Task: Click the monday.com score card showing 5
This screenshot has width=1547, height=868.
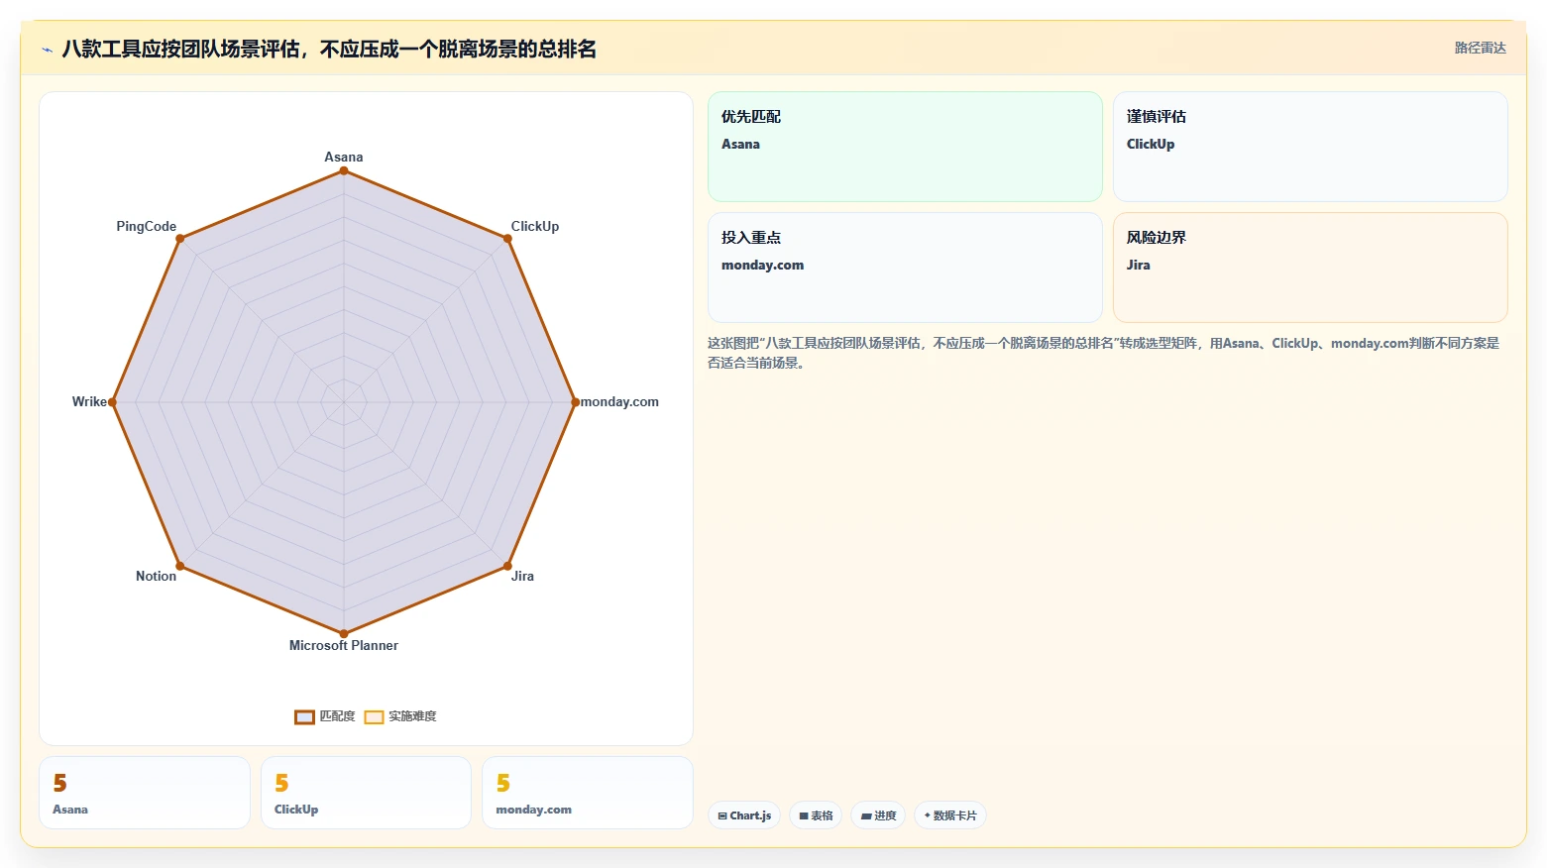Action: click(x=588, y=793)
